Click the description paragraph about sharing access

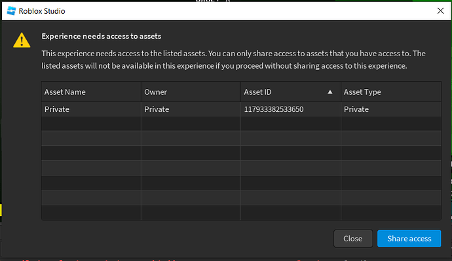[233, 60]
